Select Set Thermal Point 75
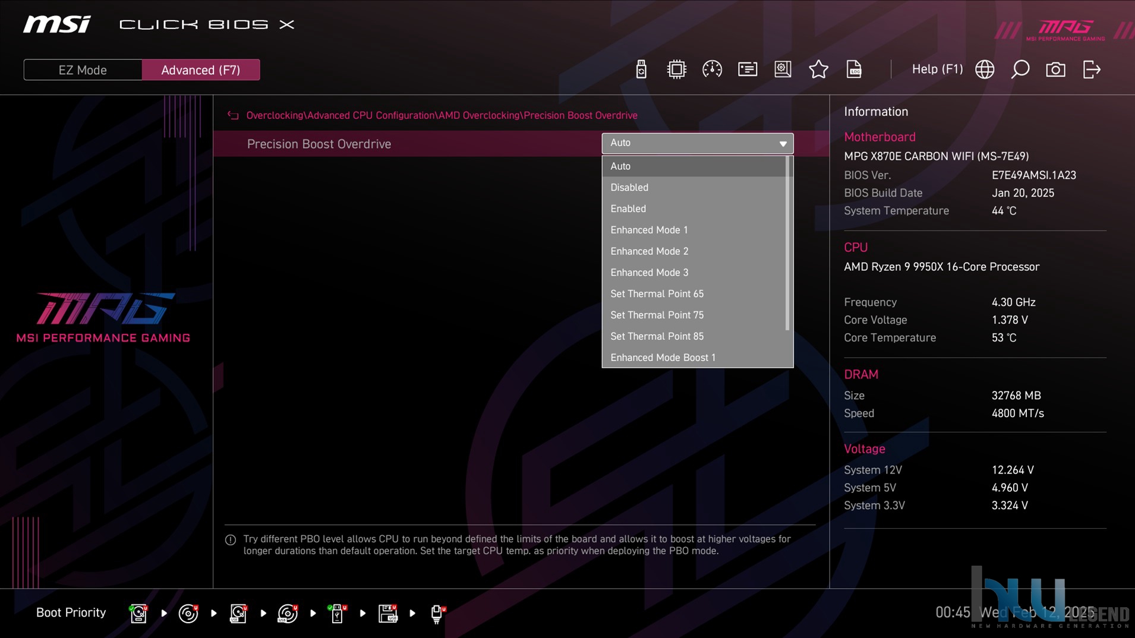 [694, 315]
